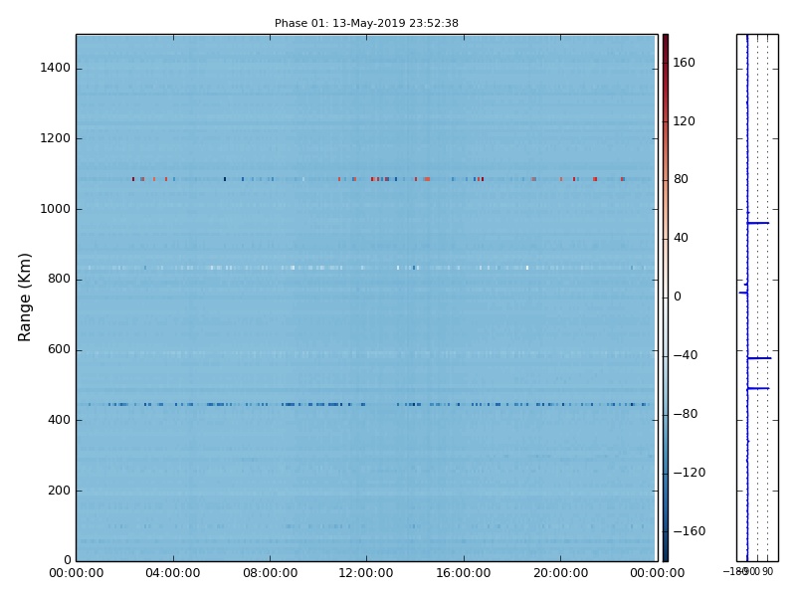
Task: Click the 08:00:00 time axis label
Action: (270, 573)
